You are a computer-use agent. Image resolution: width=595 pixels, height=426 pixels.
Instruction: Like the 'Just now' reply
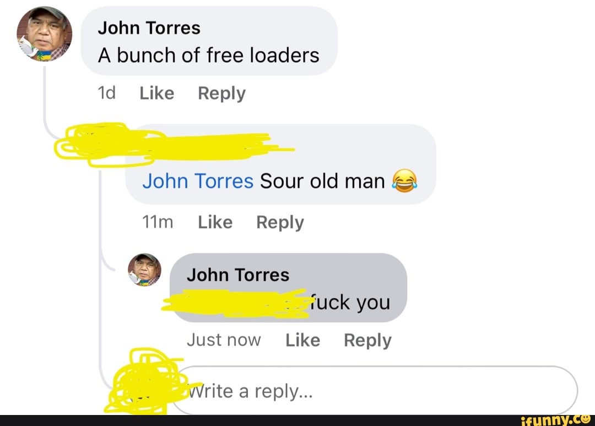click(303, 340)
